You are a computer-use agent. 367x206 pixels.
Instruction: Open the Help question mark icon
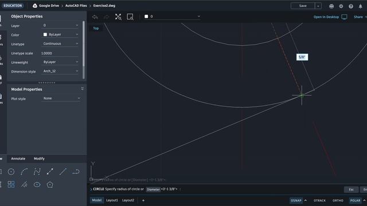point(351,6)
